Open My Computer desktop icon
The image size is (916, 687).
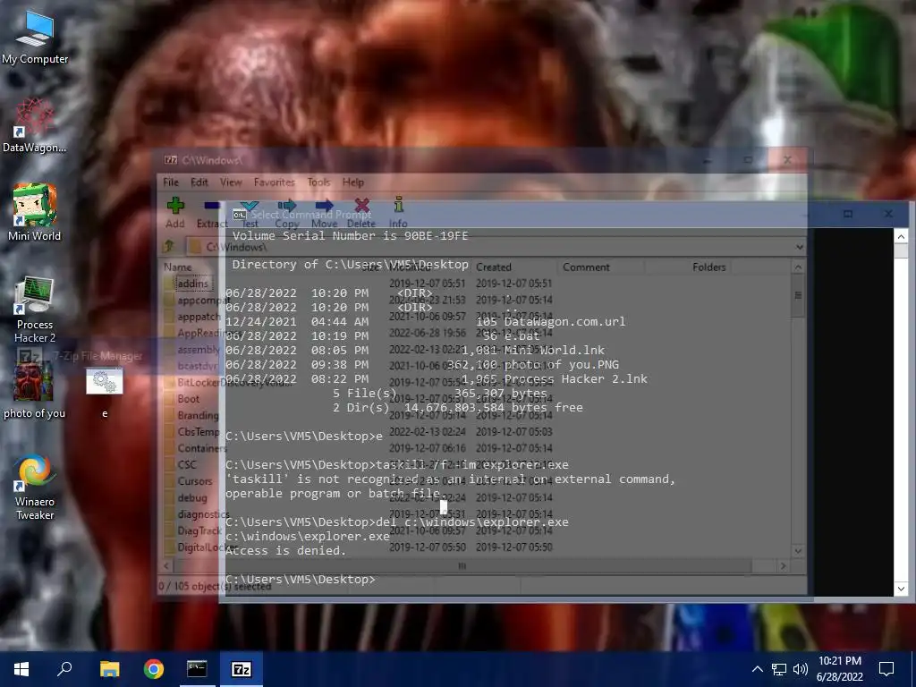(35, 38)
